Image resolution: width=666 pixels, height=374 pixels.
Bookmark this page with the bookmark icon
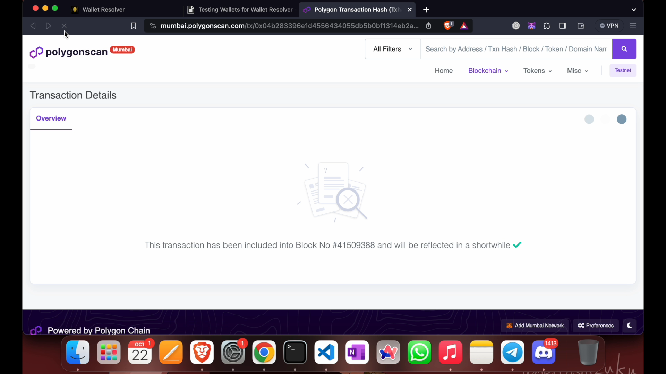[134, 26]
